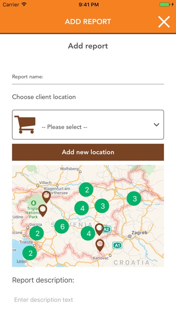Tap brown pin above Karlovac
Viewport: 176px width, 313px height.
click(x=100, y=246)
